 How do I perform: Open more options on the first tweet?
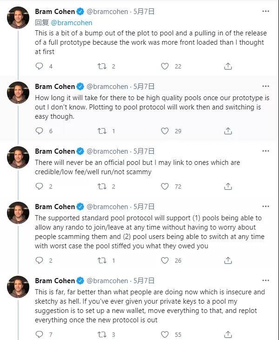265,11
